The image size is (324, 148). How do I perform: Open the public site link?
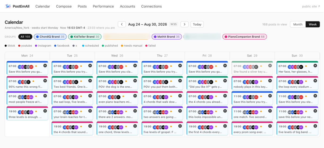(x=311, y=6)
